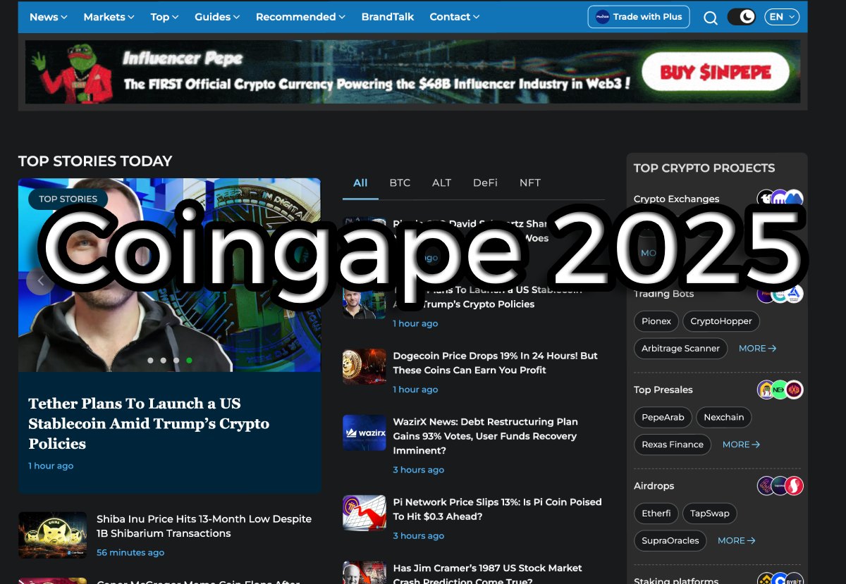Click the Arbitrage Scanner chip
The height and width of the screenshot is (584, 846).
pos(680,349)
